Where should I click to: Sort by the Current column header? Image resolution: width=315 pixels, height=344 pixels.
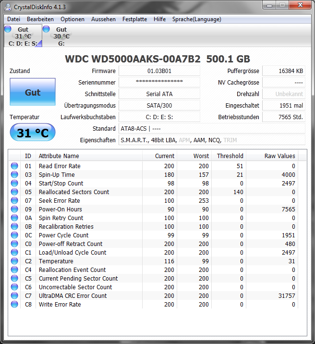click(159, 156)
